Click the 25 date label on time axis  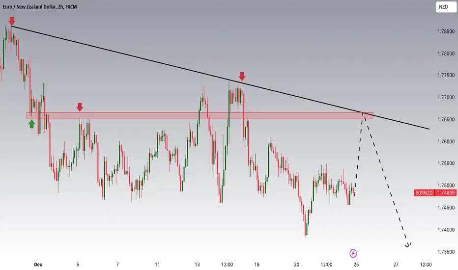click(356, 265)
